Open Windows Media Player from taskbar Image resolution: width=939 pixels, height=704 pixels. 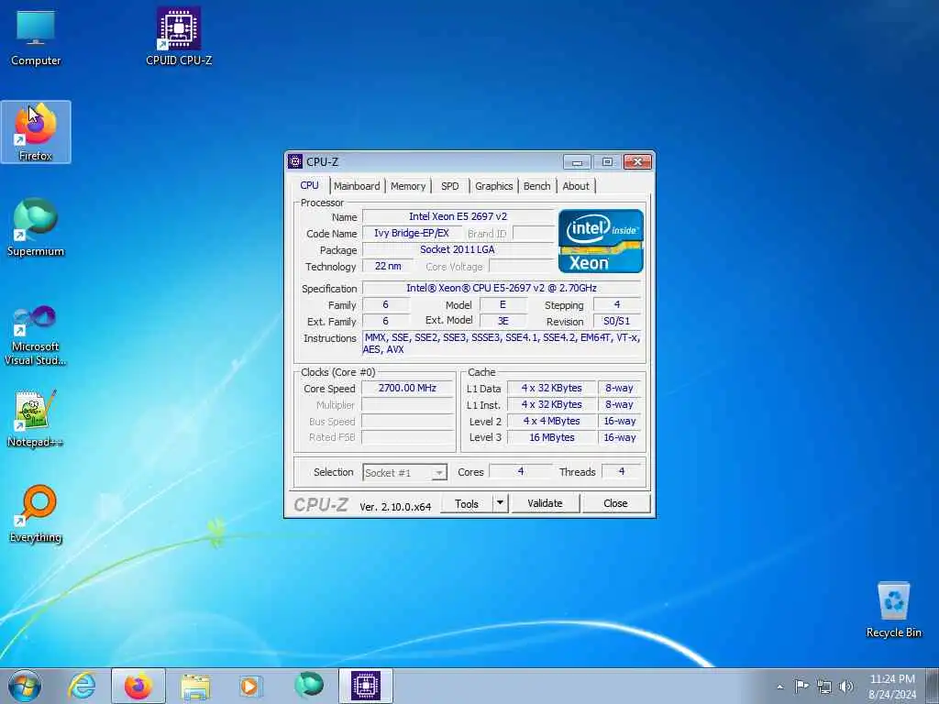249,686
